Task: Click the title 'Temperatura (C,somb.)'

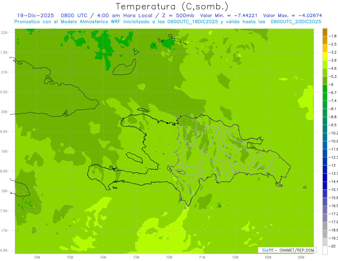Action: coord(172,6)
